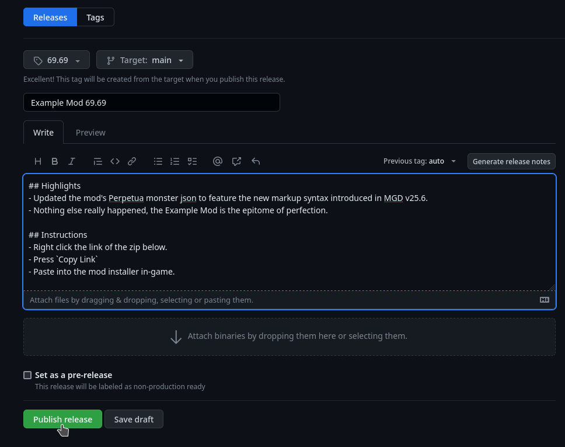This screenshot has width=565, height=447.
Task: Mention a user with @ icon
Action: tap(218, 161)
